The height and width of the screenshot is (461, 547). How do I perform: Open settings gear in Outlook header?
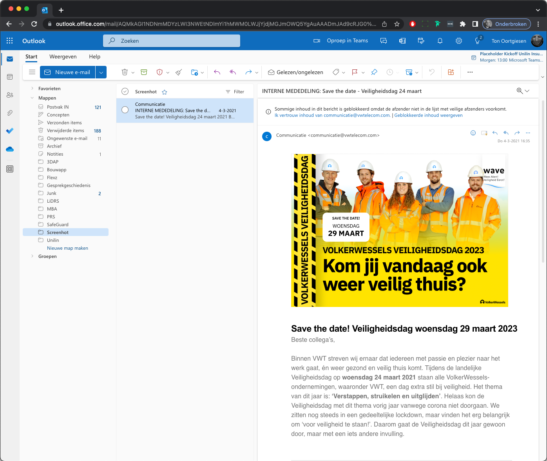(459, 41)
